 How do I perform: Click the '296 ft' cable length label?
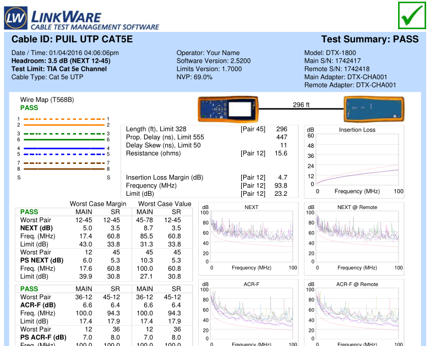point(301,105)
